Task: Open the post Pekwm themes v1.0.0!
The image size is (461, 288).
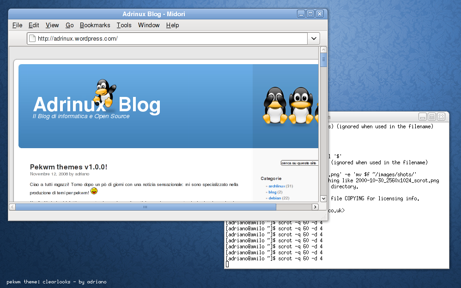Action: point(68,167)
